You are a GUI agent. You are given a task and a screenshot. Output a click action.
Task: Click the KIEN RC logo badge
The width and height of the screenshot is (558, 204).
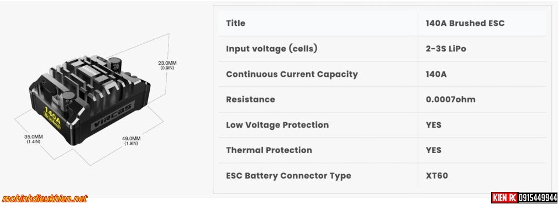coord(504,197)
